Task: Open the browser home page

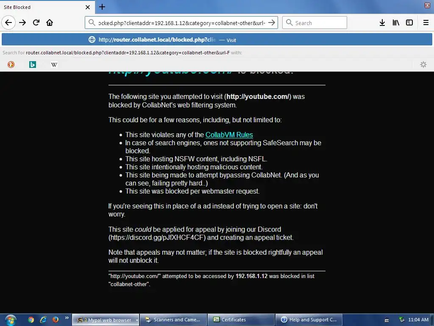Action: point(50,22)
